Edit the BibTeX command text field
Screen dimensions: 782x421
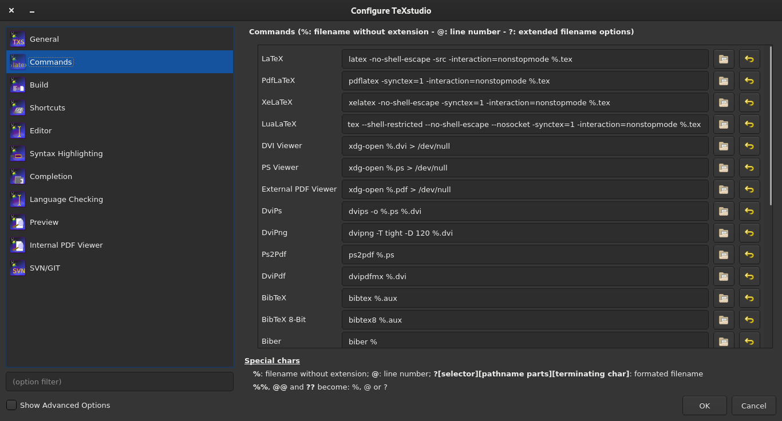[x=525, y=298]
